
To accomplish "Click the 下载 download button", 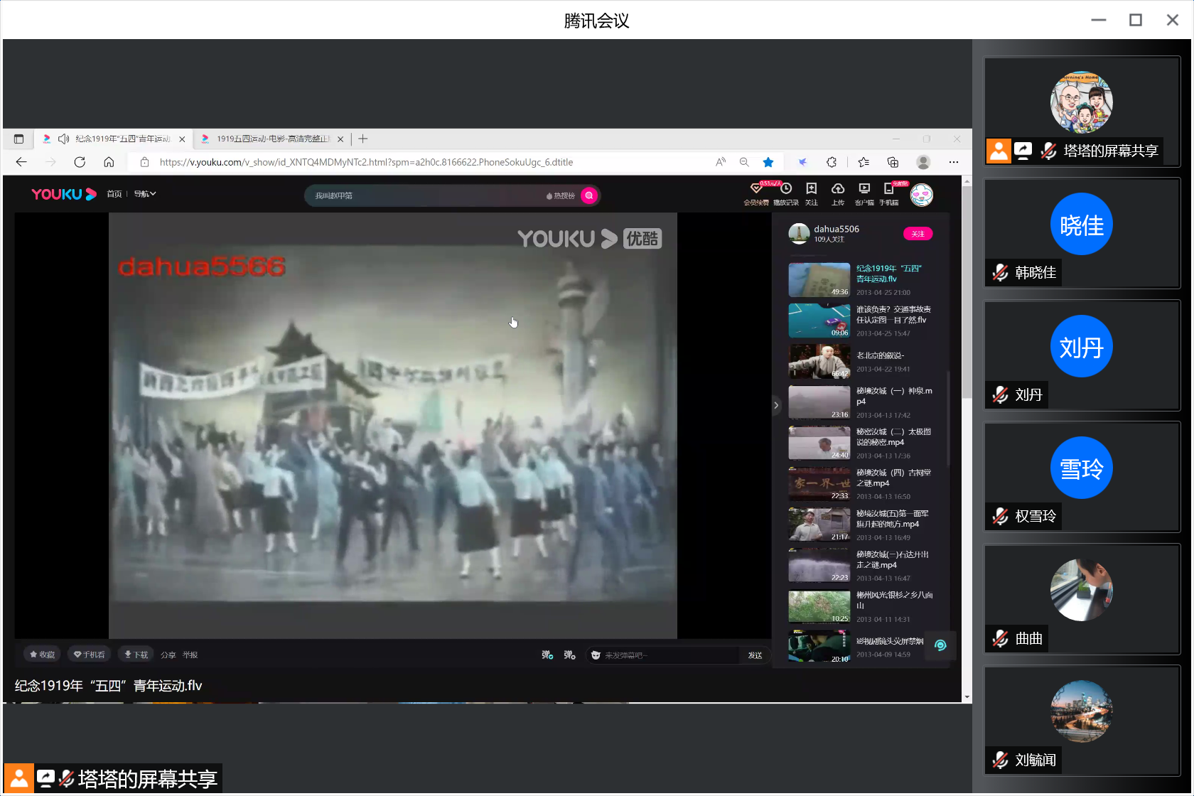I will coord(136,655).
